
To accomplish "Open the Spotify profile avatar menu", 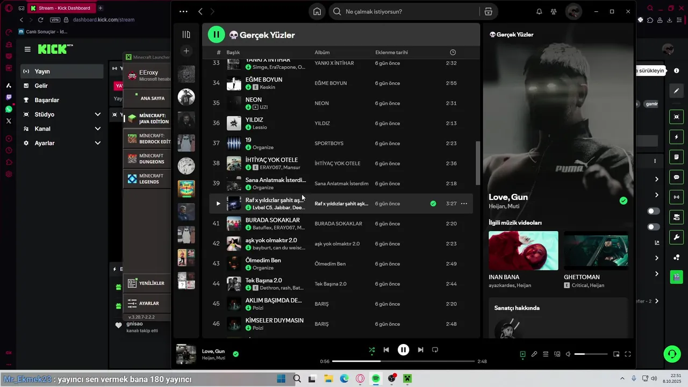I will point(574,11).
